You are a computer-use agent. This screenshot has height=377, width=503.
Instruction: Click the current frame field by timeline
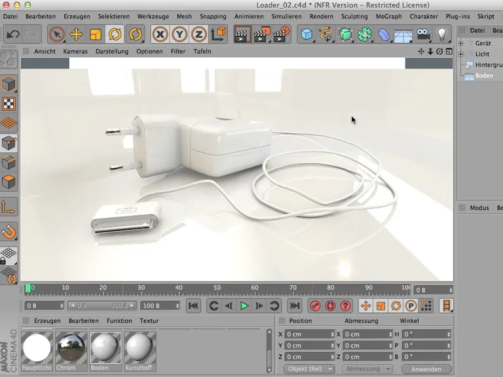click(x=433, y=290)
